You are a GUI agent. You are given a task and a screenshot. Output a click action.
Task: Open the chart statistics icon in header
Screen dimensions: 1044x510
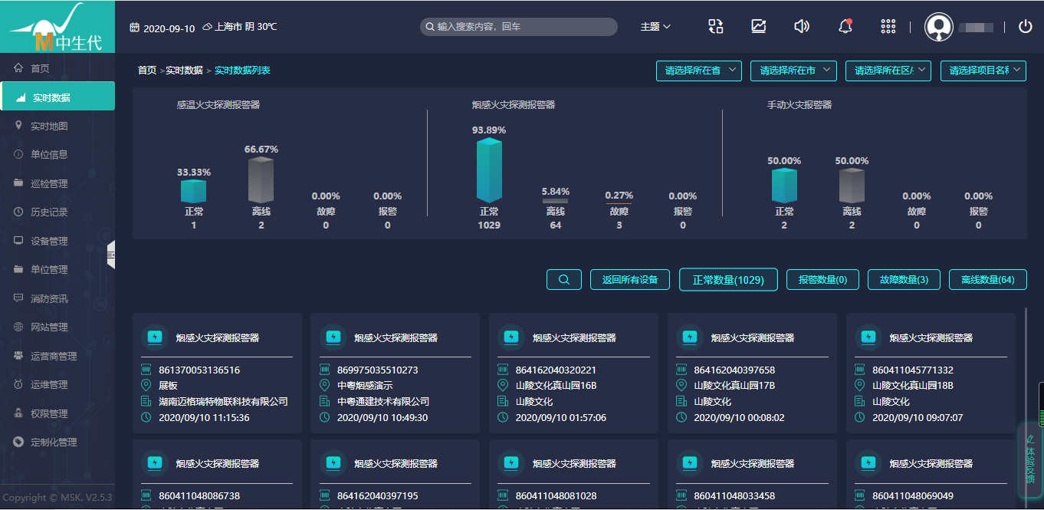758,26
